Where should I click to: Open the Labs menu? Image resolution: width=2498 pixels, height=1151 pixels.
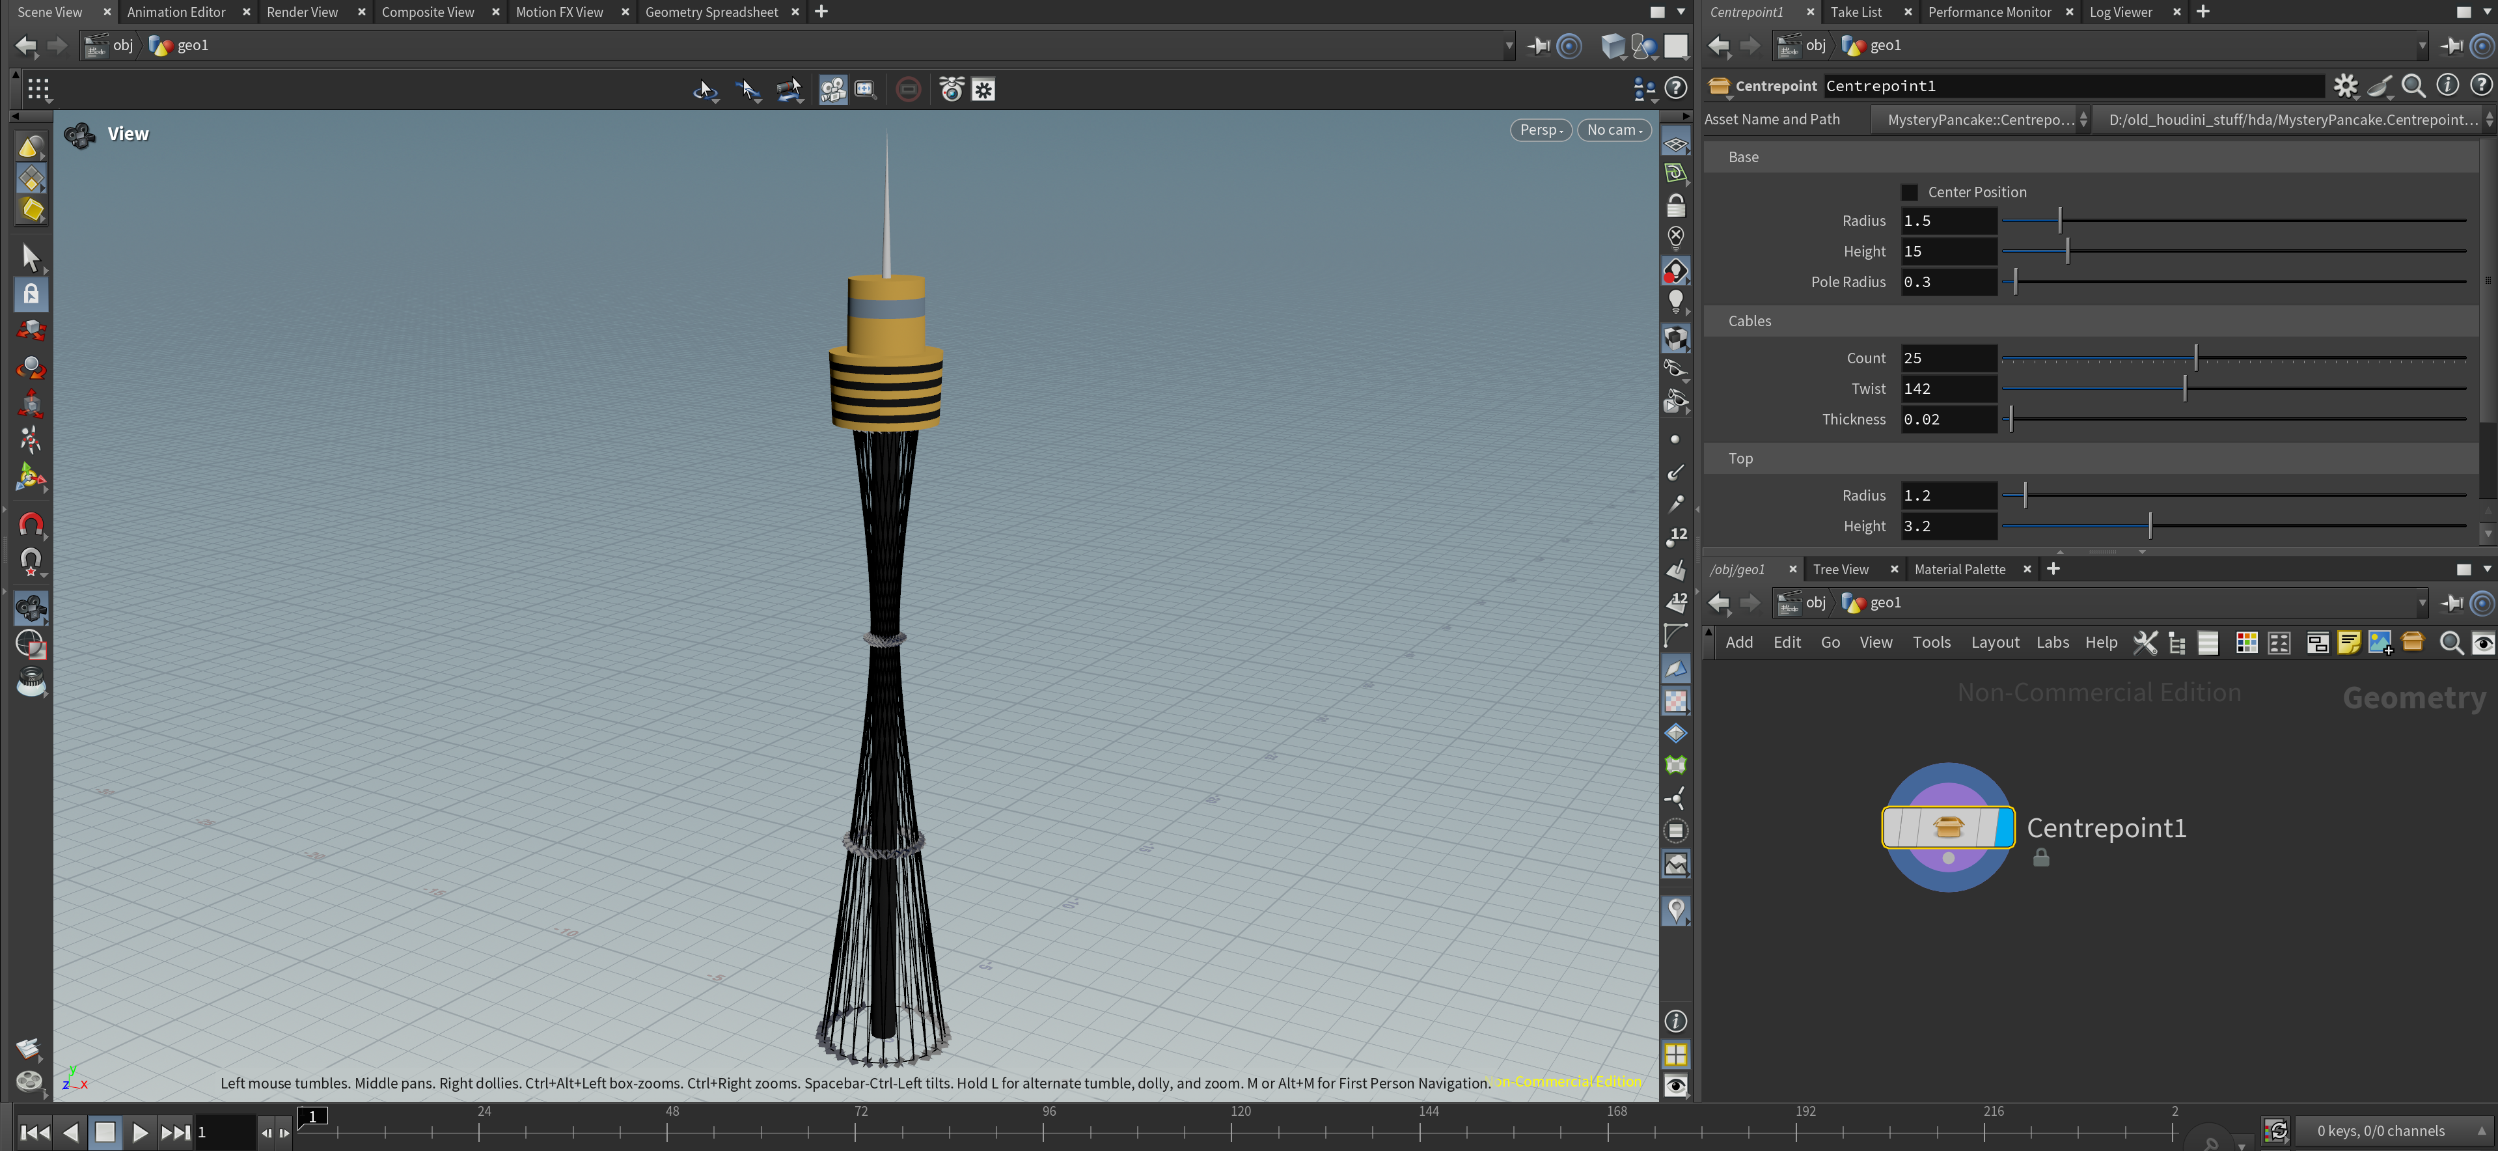2052,642
